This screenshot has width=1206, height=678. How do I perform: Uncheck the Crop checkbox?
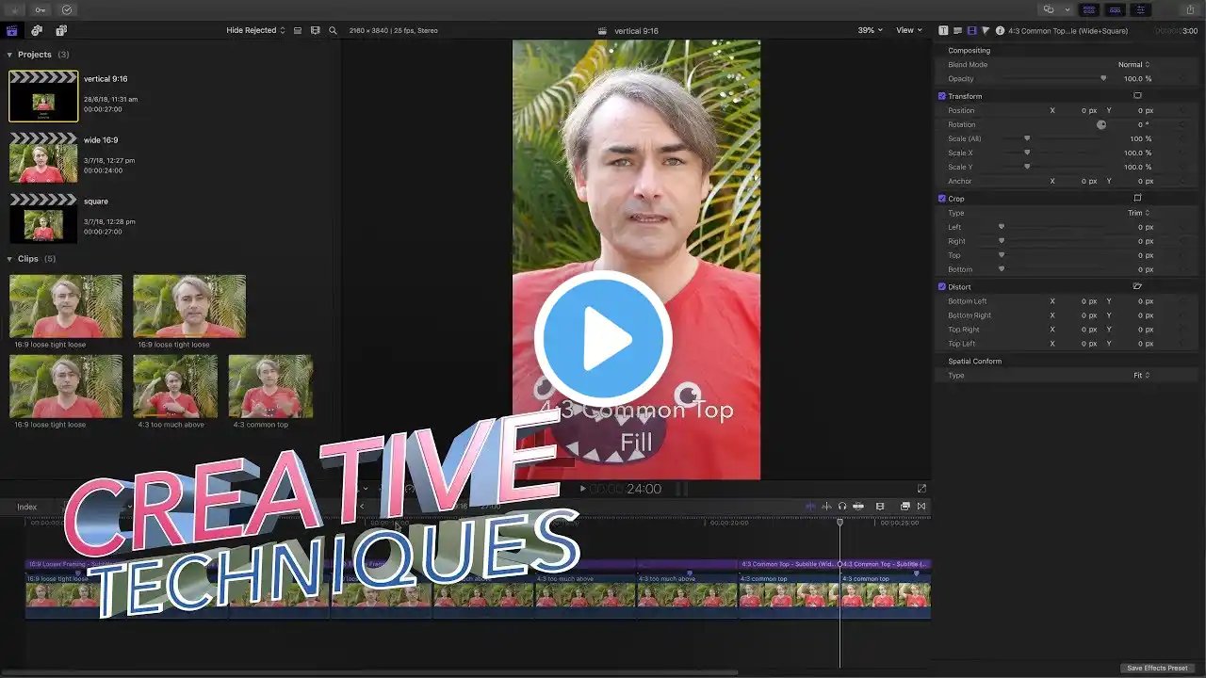point(942,199)
